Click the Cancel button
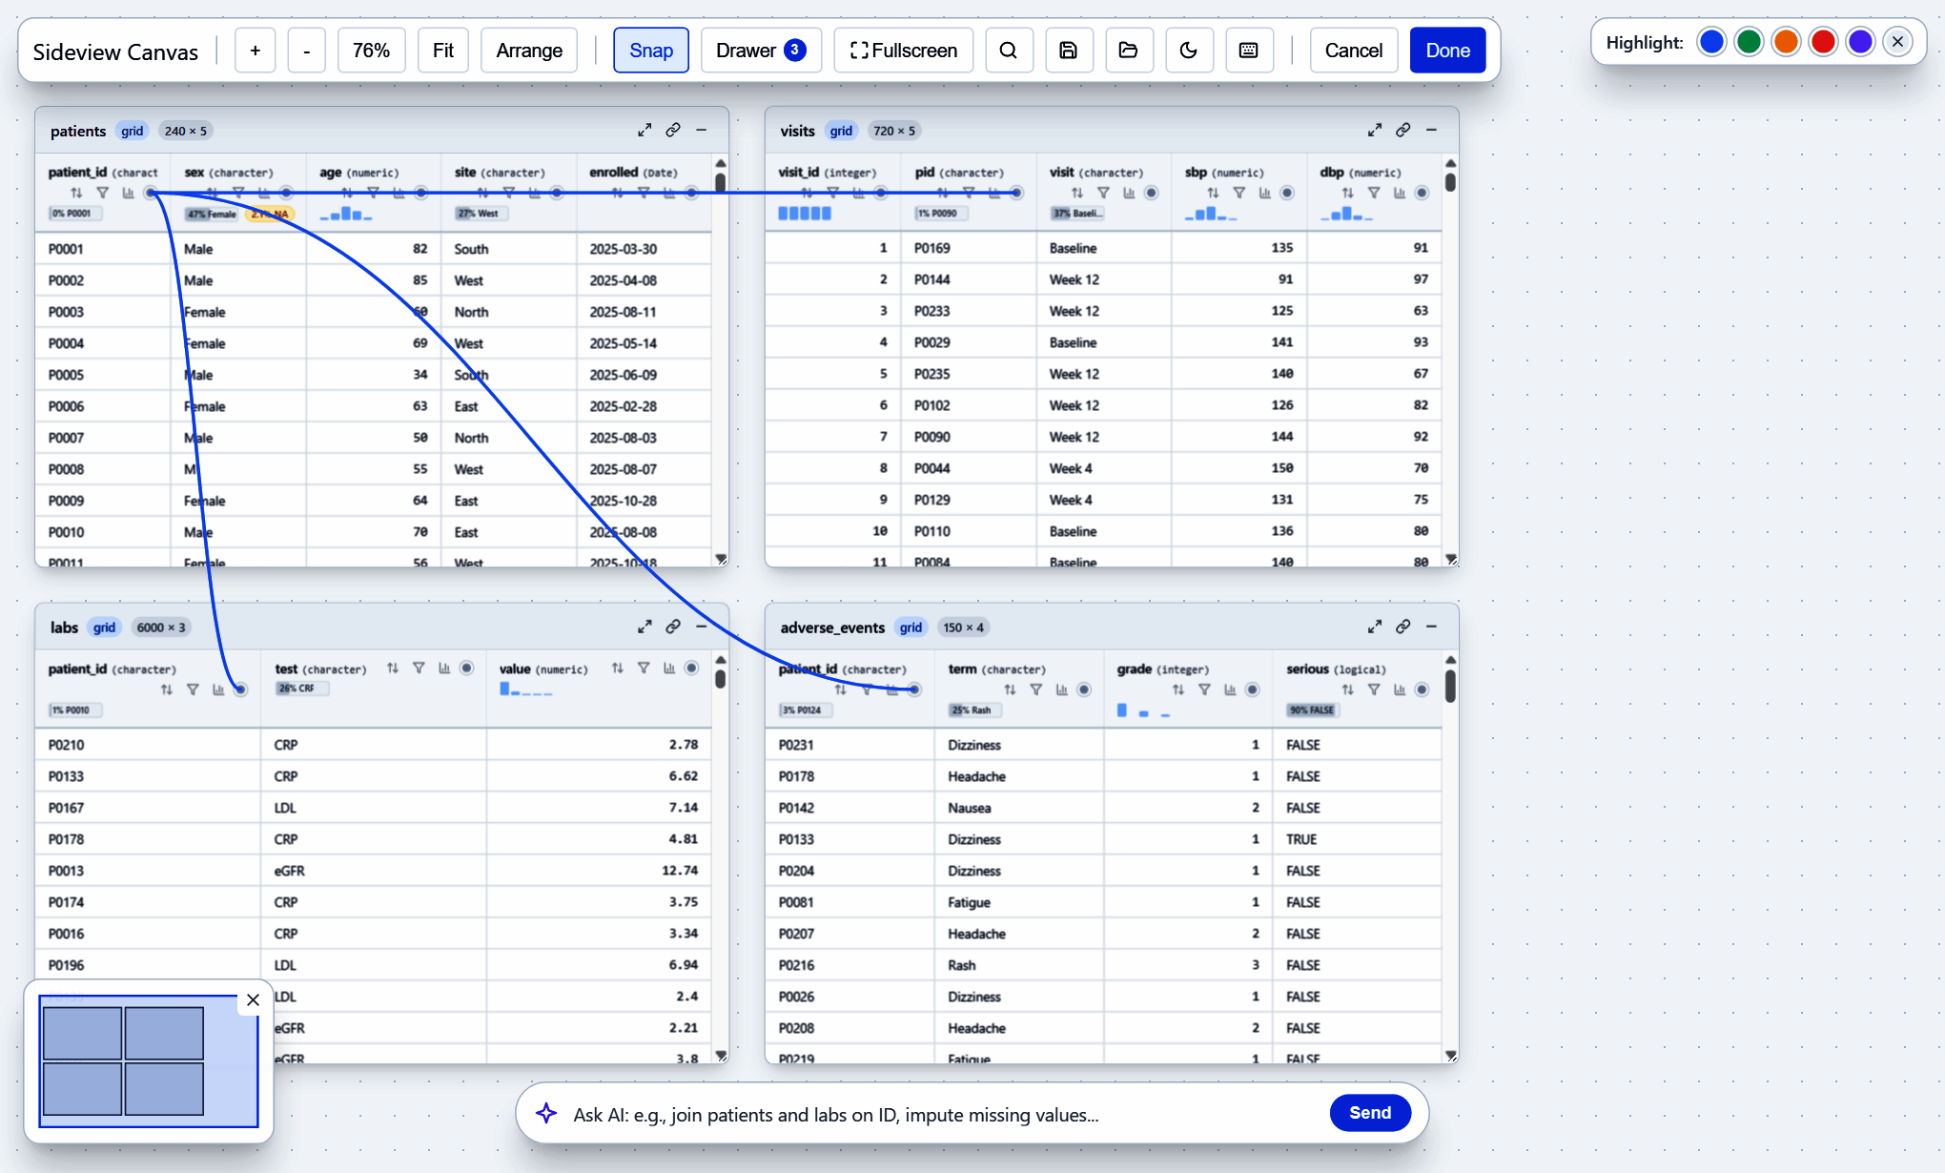1945x1173 pixels. point(1353,51)
